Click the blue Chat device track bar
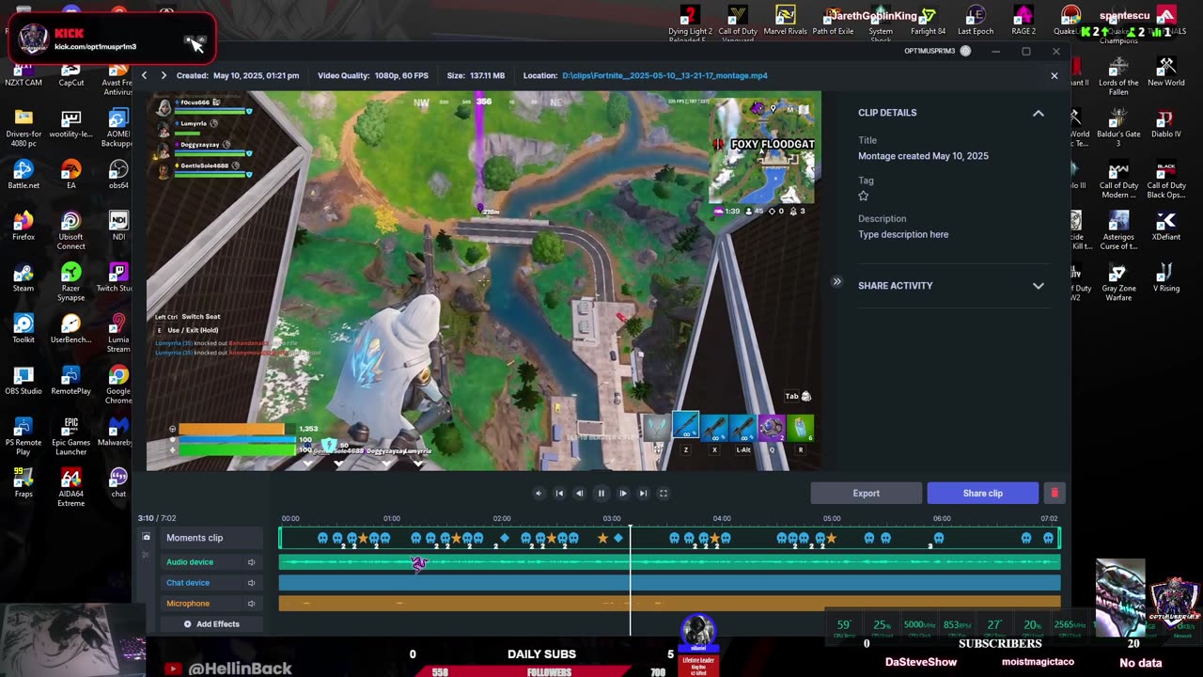The height and width of the screenshot is (677, 1203). coord(669,583)
